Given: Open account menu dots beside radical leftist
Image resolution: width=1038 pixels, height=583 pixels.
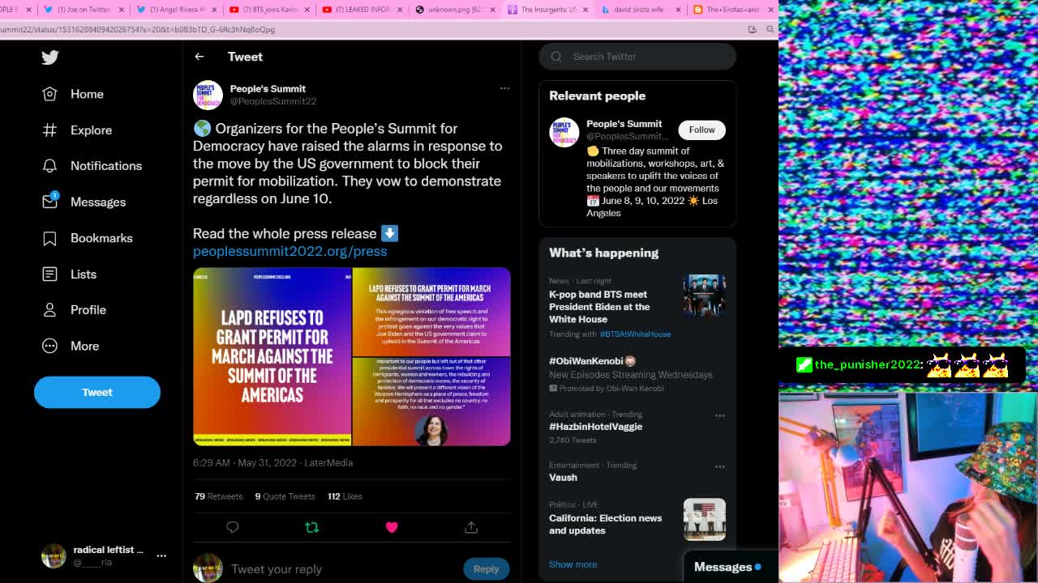Looking at the screenshot, I should tap(161, 555).
